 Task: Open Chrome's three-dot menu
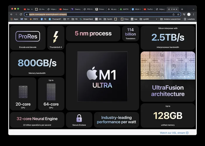194,14
